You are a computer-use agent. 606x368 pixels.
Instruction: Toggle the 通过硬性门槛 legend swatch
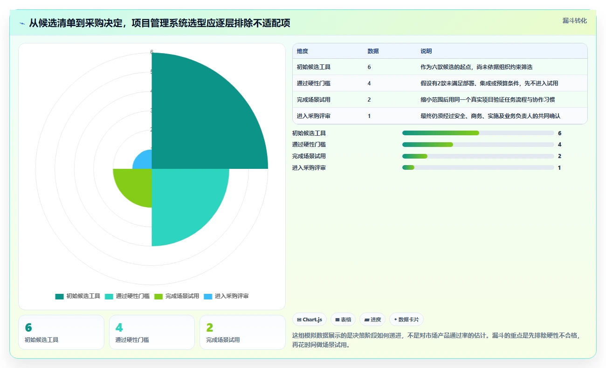[109, 296]
